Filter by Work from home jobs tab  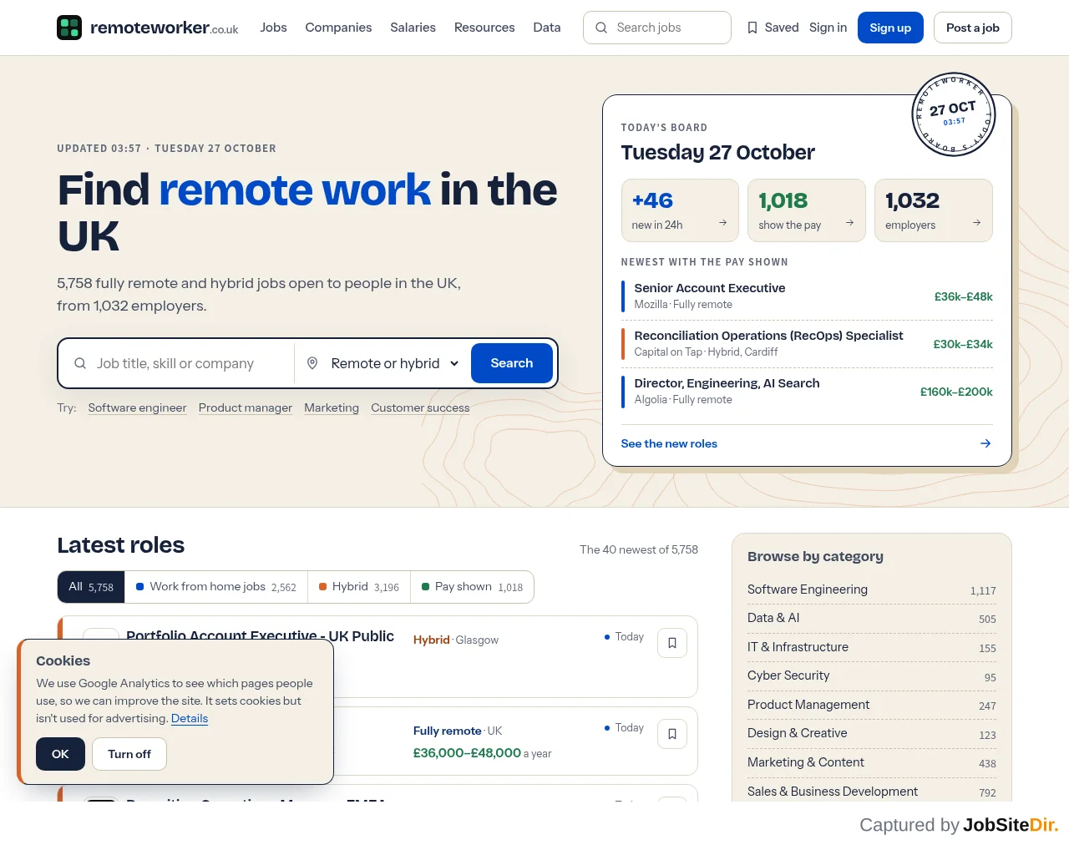click(x=216, y=587)
